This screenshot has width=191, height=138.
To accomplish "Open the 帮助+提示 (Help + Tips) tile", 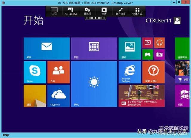I will [153, 72].
